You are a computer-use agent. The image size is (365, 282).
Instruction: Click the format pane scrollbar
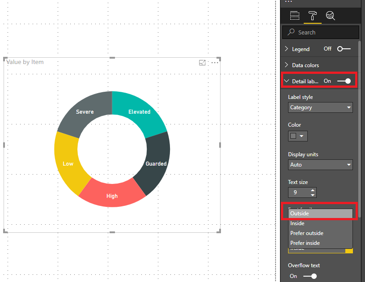(x=360, y=129)
